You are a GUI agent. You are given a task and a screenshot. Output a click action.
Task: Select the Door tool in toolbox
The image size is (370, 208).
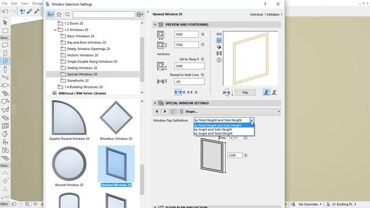click(x=5, y=53)
